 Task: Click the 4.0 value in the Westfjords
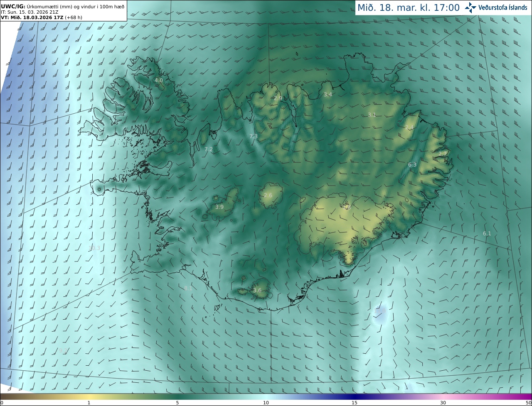click(159, 80)
